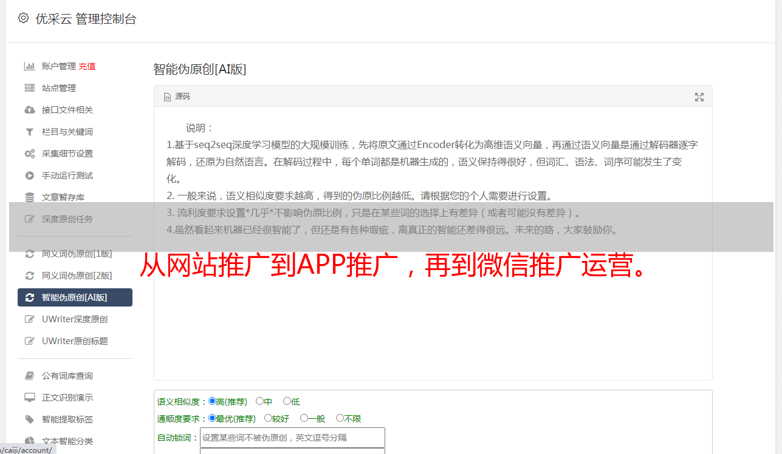
Task: Click the filter funnel icon beside 栏目与关键词
Action: 29,132
